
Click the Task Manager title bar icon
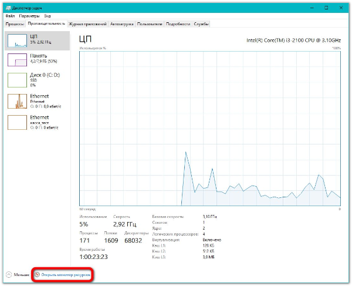click(8, 8)
